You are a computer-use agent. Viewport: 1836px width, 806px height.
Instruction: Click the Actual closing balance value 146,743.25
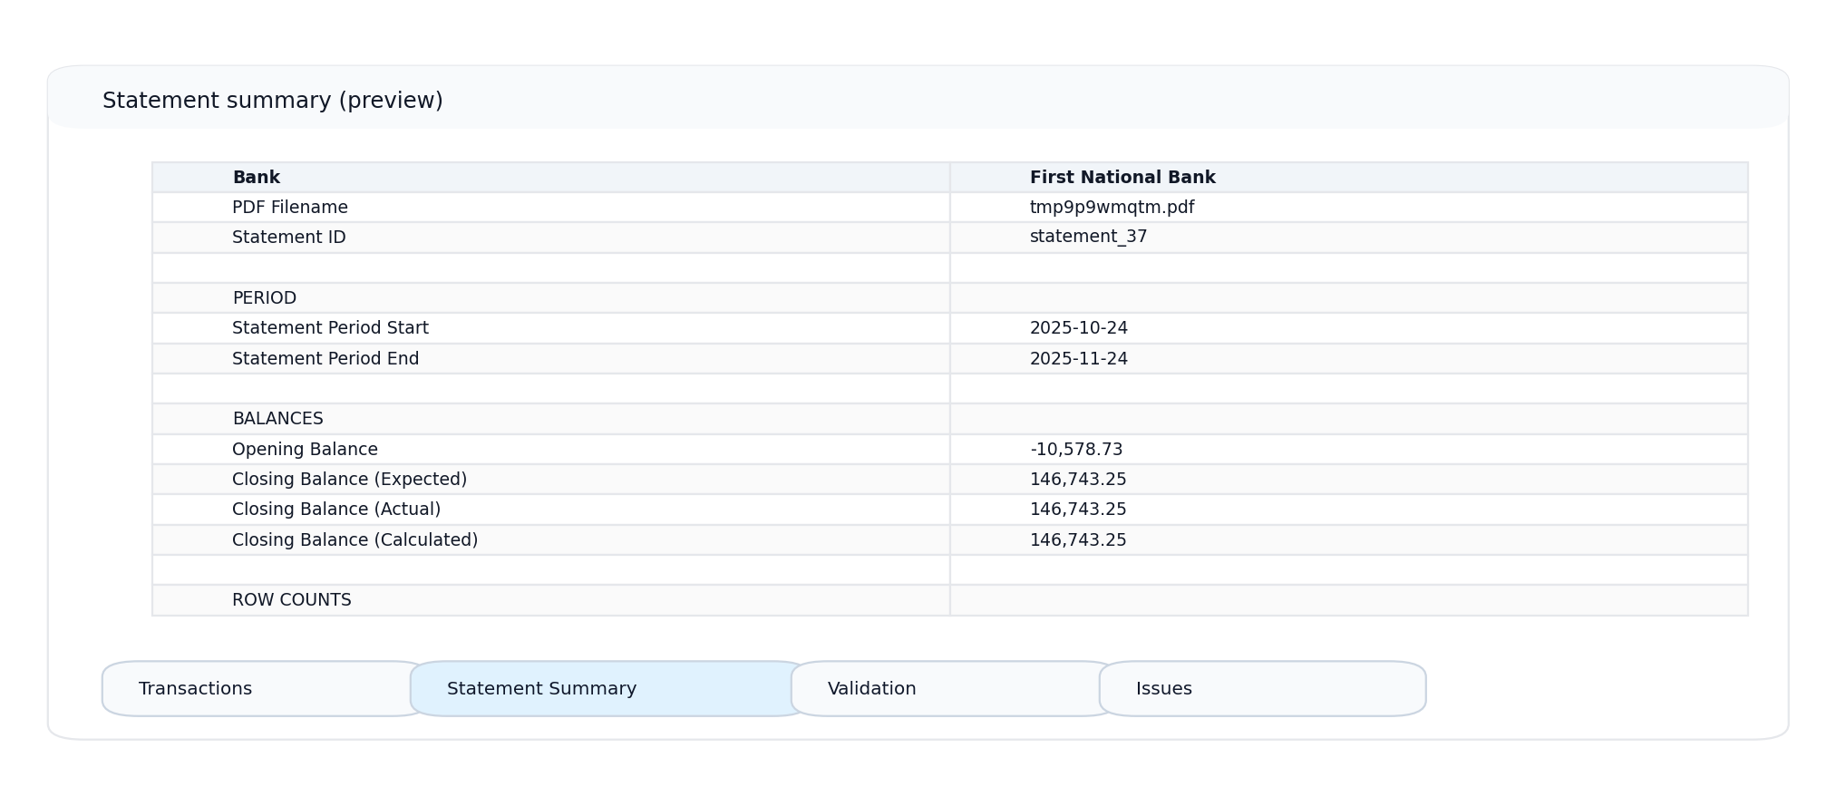(x=1078, y=510)
